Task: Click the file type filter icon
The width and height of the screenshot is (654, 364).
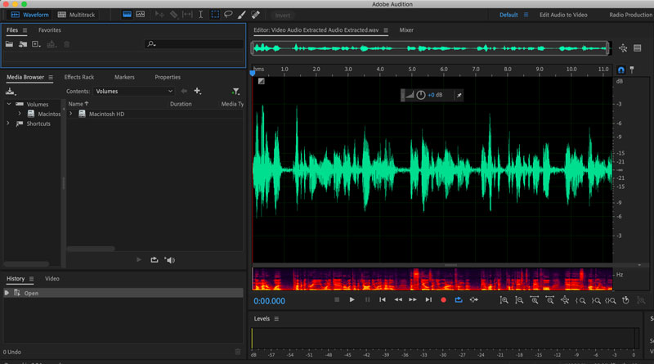Action: [x=235, y=91]
